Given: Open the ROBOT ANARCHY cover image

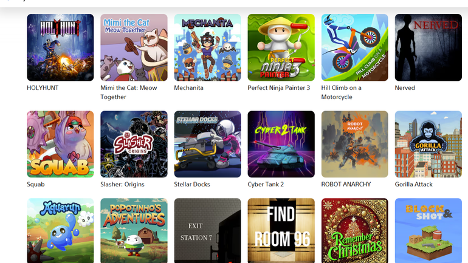Looking at the screenshot, I should point(354,145).
